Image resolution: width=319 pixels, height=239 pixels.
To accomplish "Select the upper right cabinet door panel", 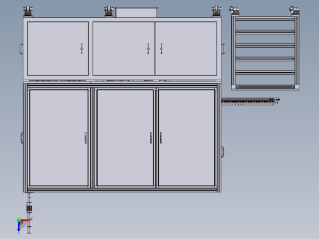I will 186,48.
